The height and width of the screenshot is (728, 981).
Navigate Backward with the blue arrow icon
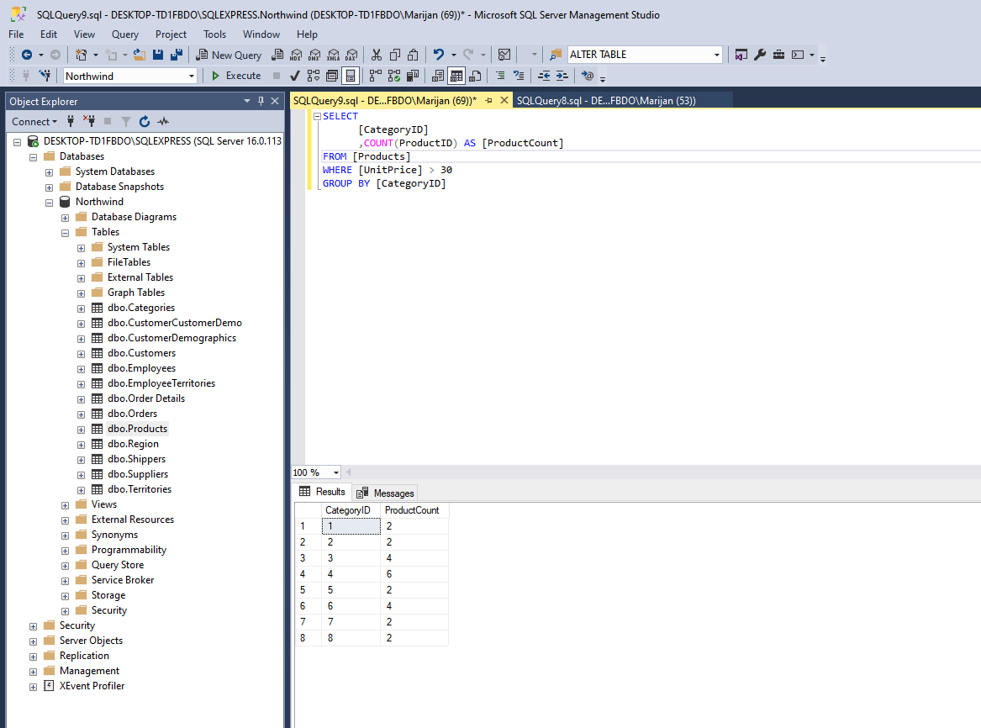(x=26, y=55)
